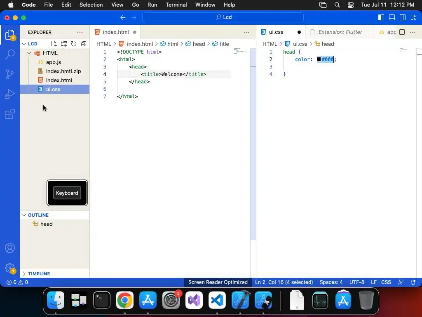Collapse the LCD workspace section

pos(24,44)
